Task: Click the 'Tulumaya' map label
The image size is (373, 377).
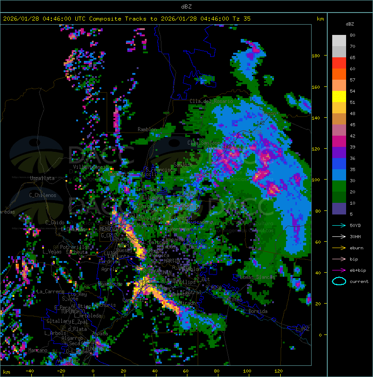Action: click(x=153, y=197)
